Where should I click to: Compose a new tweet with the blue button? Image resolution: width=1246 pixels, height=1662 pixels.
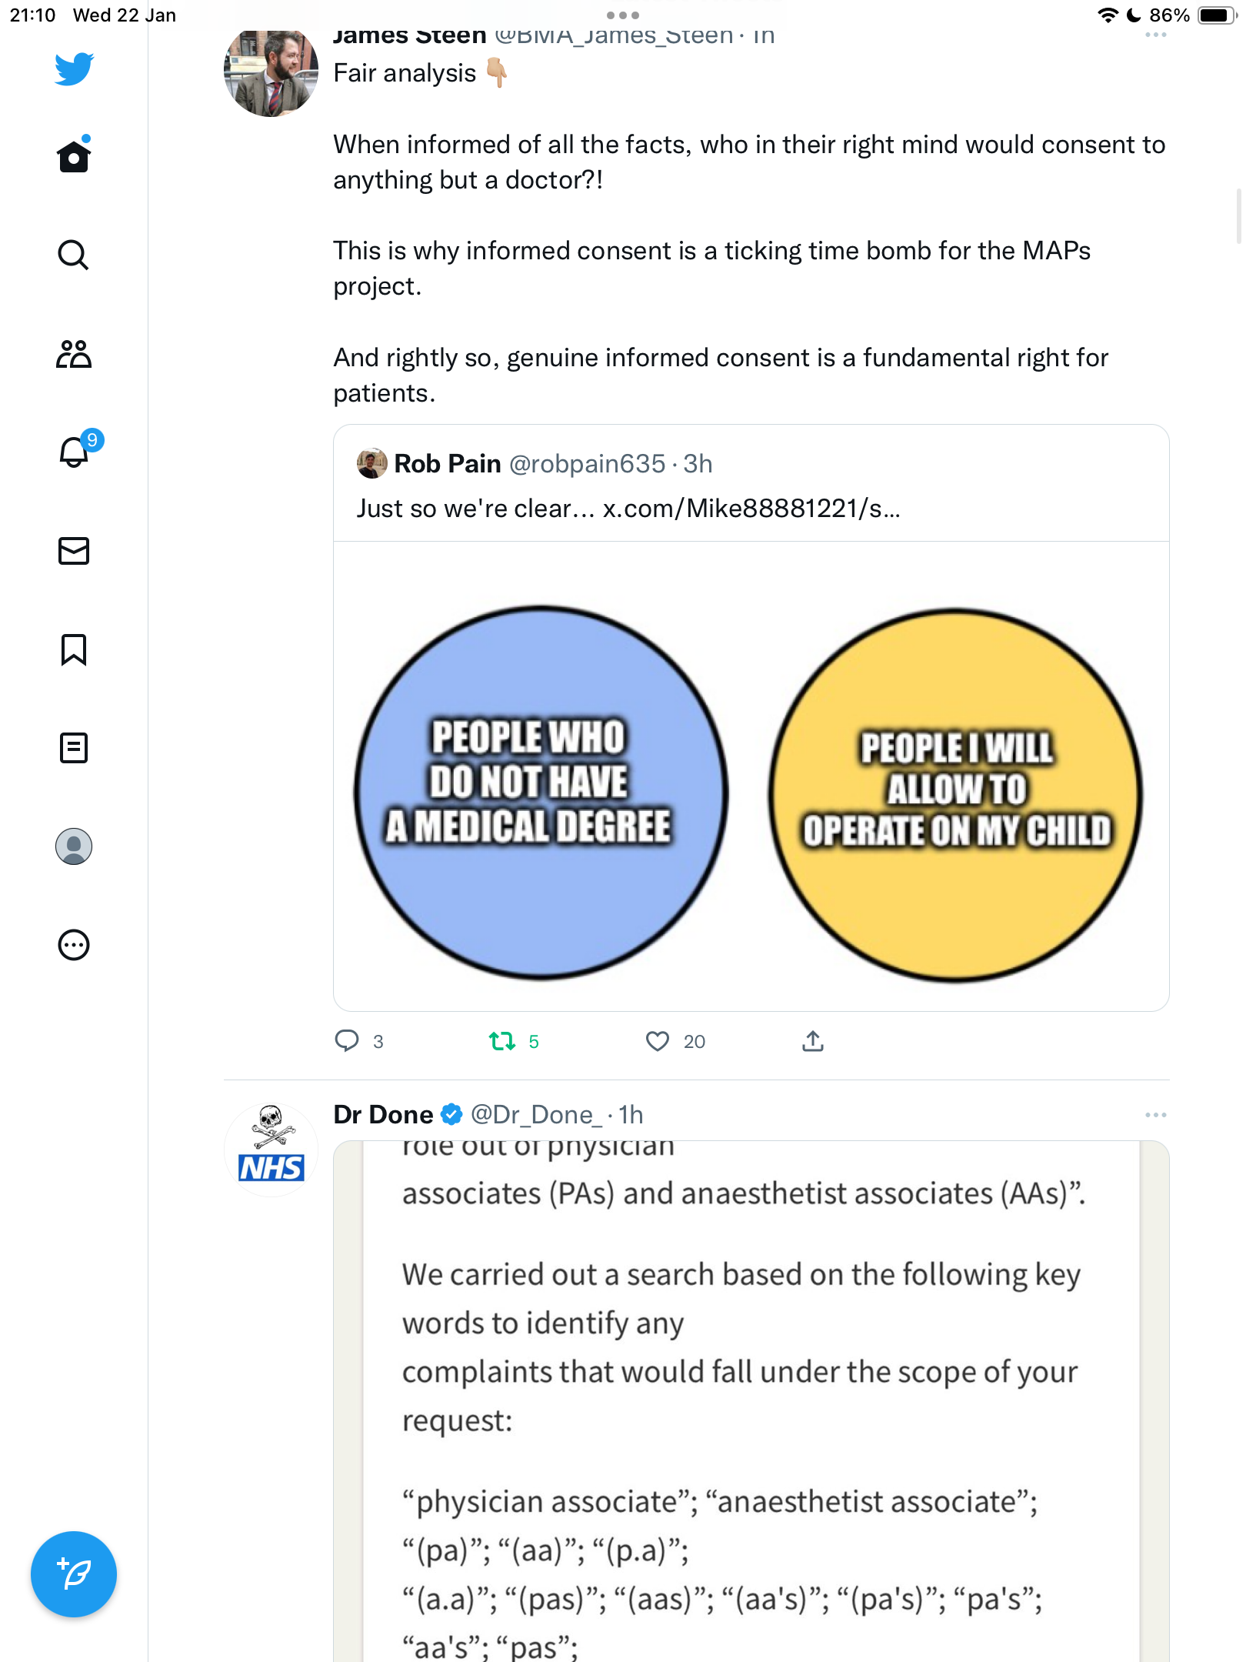tap(74, 1574)
